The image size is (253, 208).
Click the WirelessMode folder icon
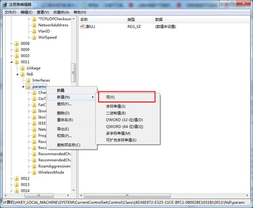click(x=34, y=172)
